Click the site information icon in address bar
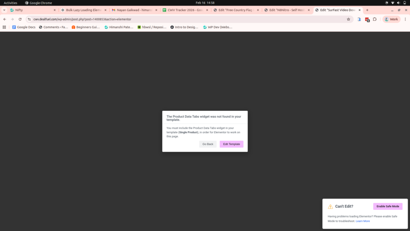The image size is (410, 231). point(29,19)
